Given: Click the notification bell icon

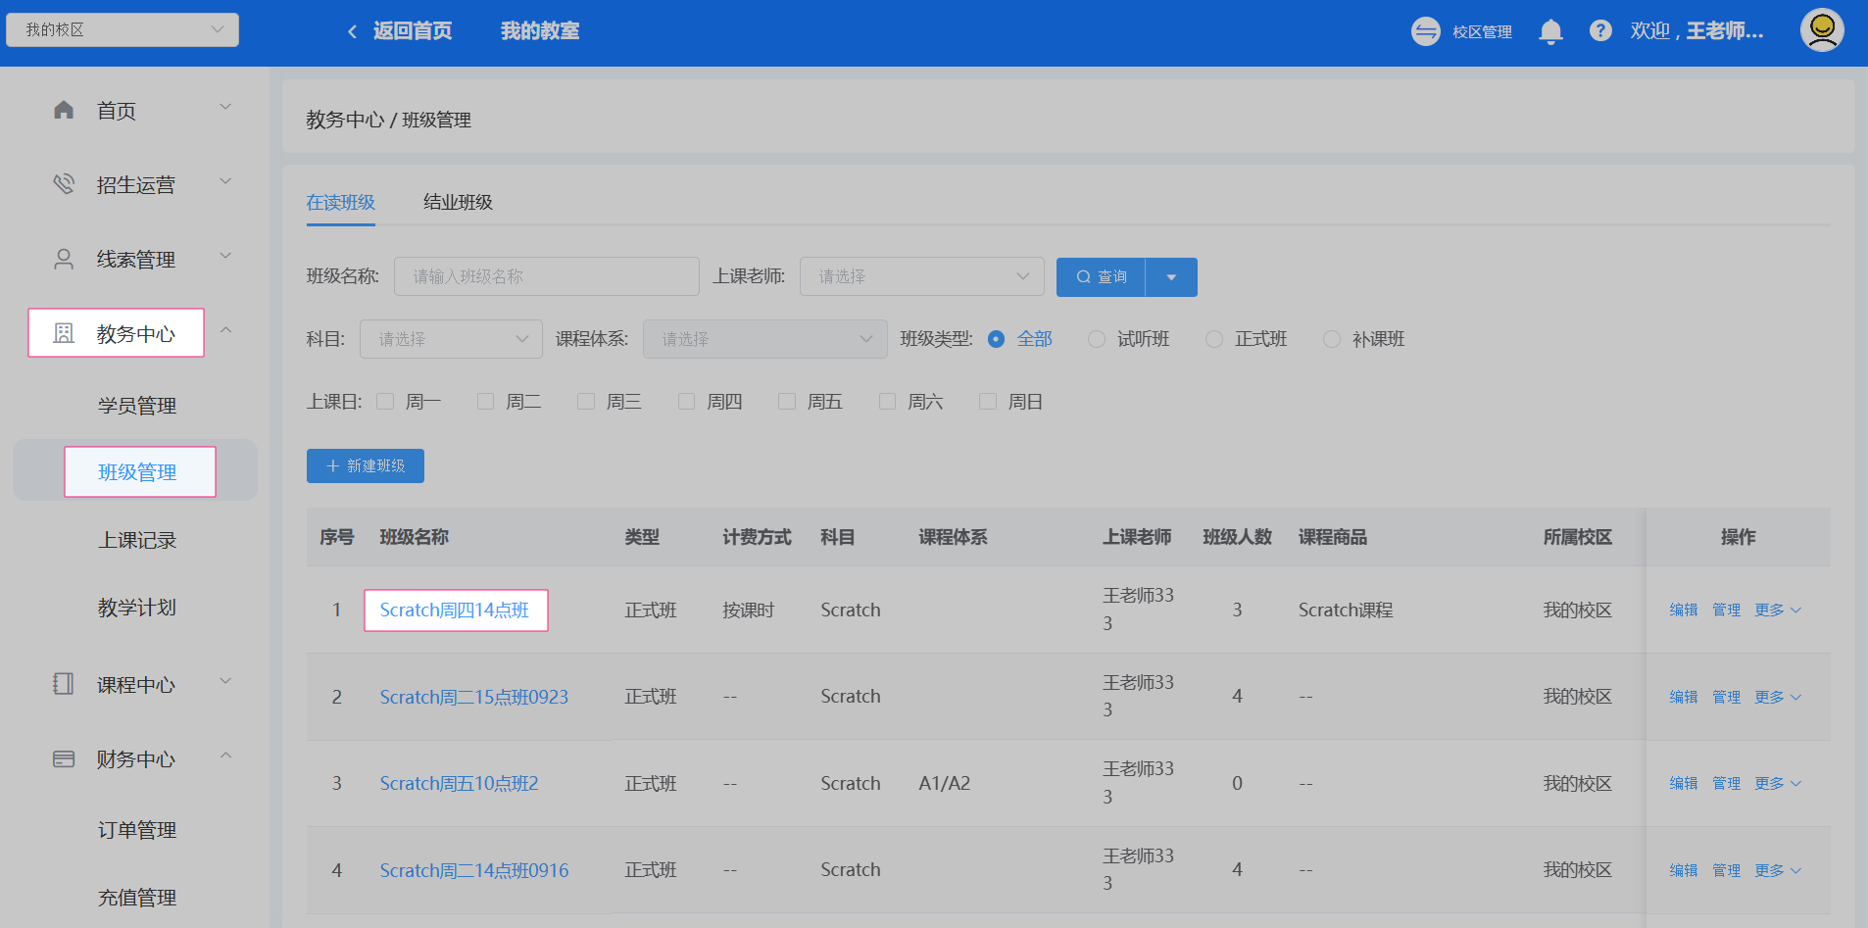Looking at the screenshot, I should click(x=1550, y=31).
